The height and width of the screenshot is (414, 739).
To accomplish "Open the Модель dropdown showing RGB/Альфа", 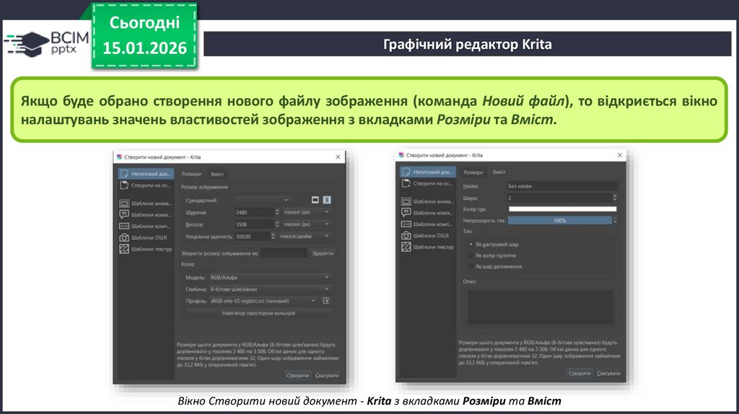I will (x=269, y=278).
